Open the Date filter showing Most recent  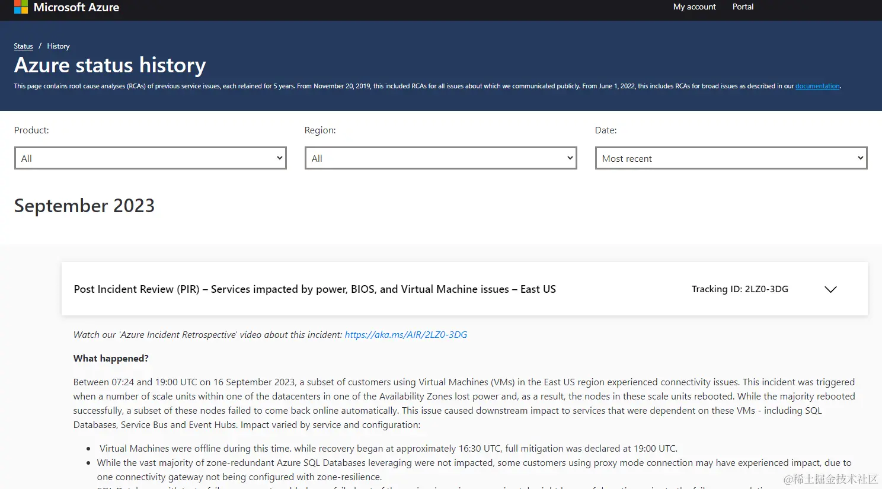coord(731,158)
